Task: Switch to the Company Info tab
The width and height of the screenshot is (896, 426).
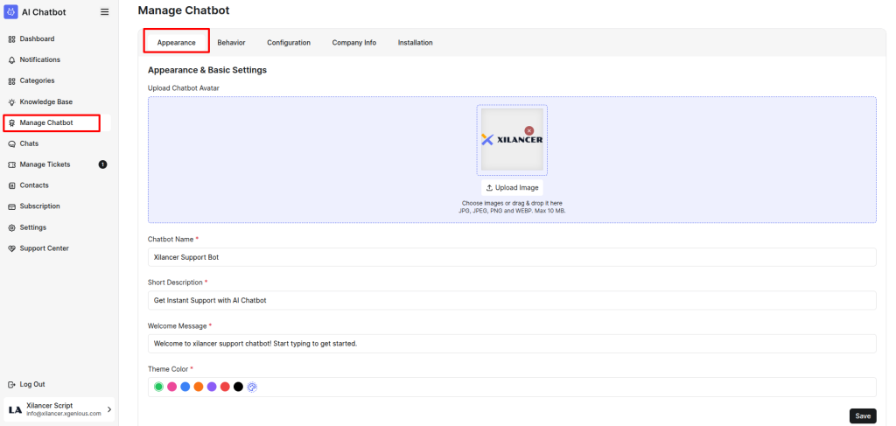Action: [353, 43]
